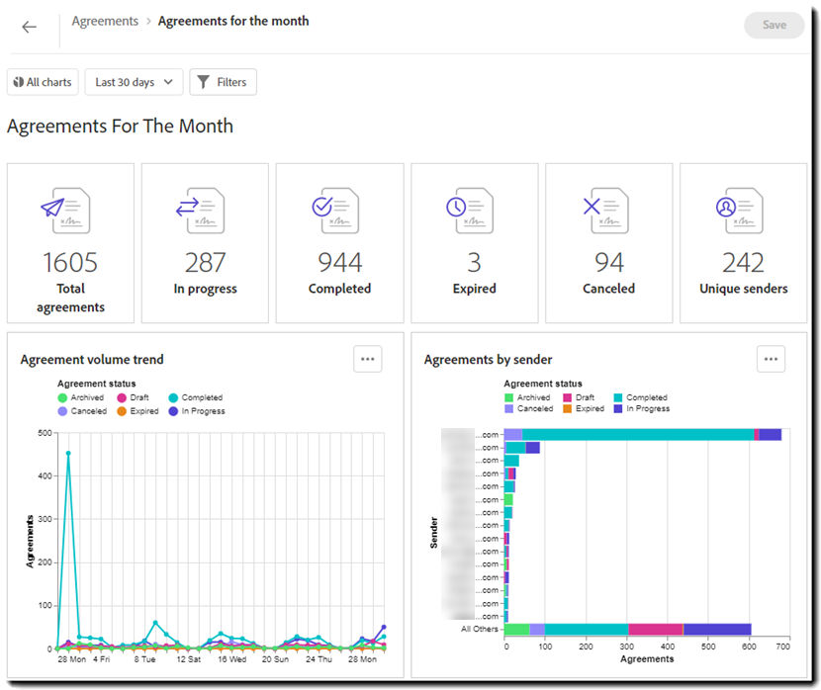
Task: Click the Total agreements paper plane icon
Action: (65, 211)
